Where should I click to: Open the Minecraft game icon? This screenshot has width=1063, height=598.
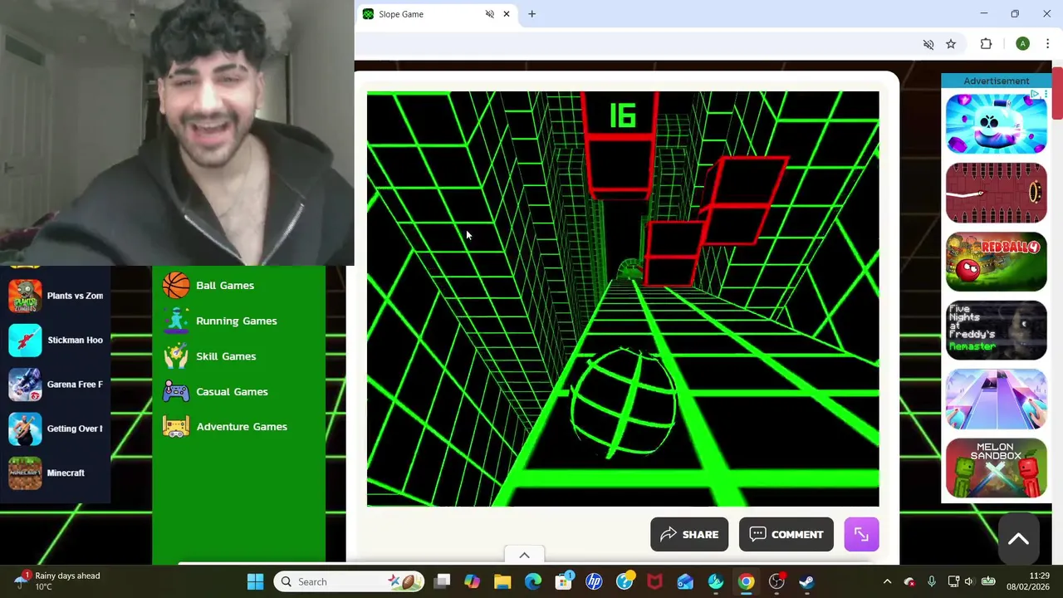(25, 473)
